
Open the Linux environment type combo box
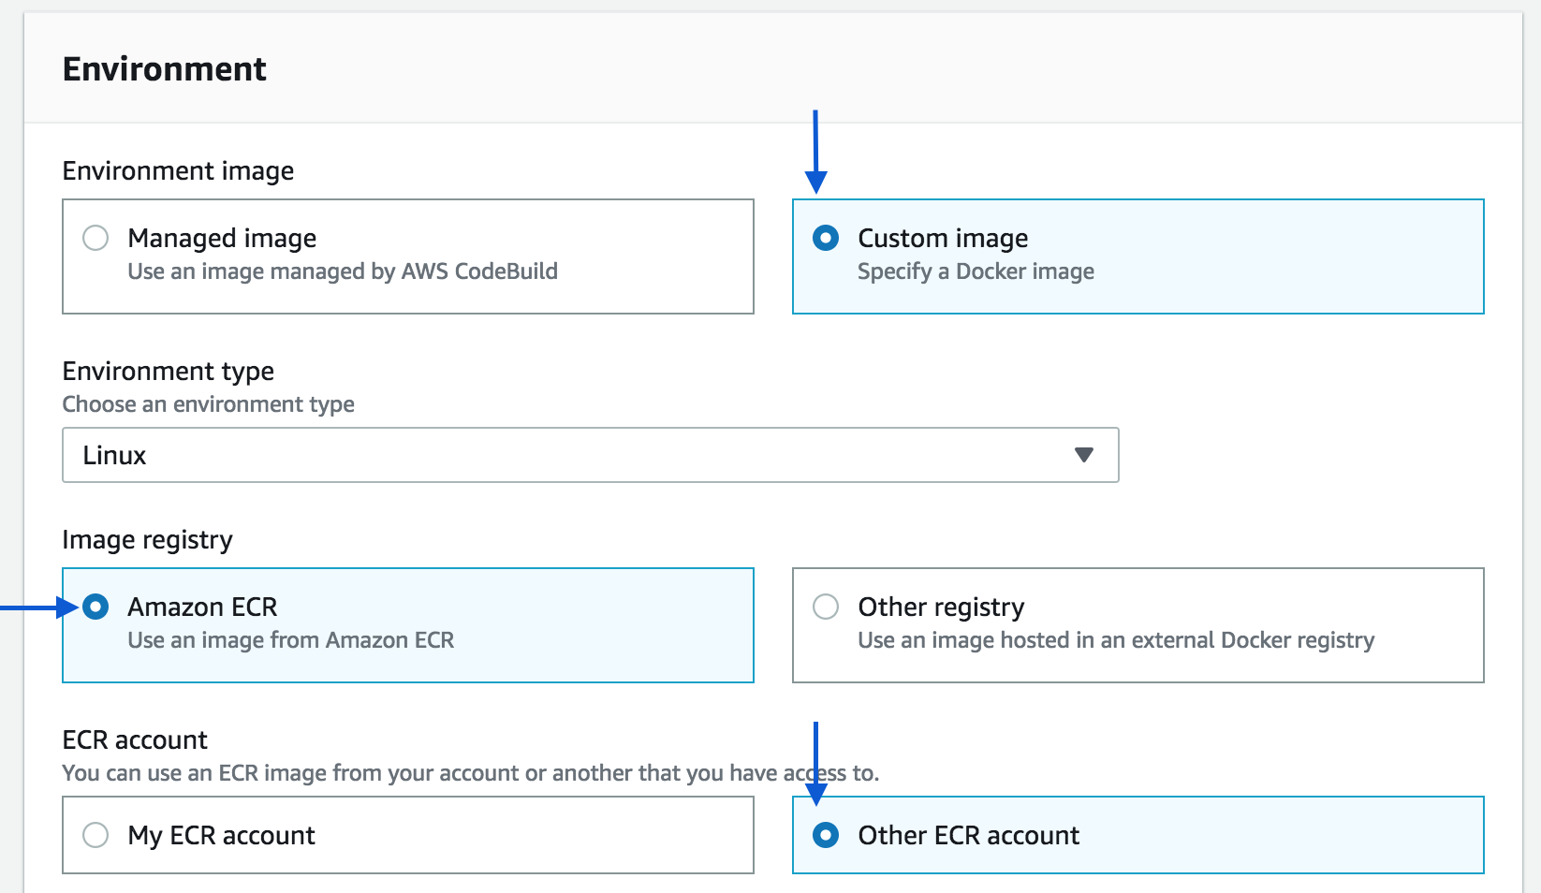click(562, 455)
